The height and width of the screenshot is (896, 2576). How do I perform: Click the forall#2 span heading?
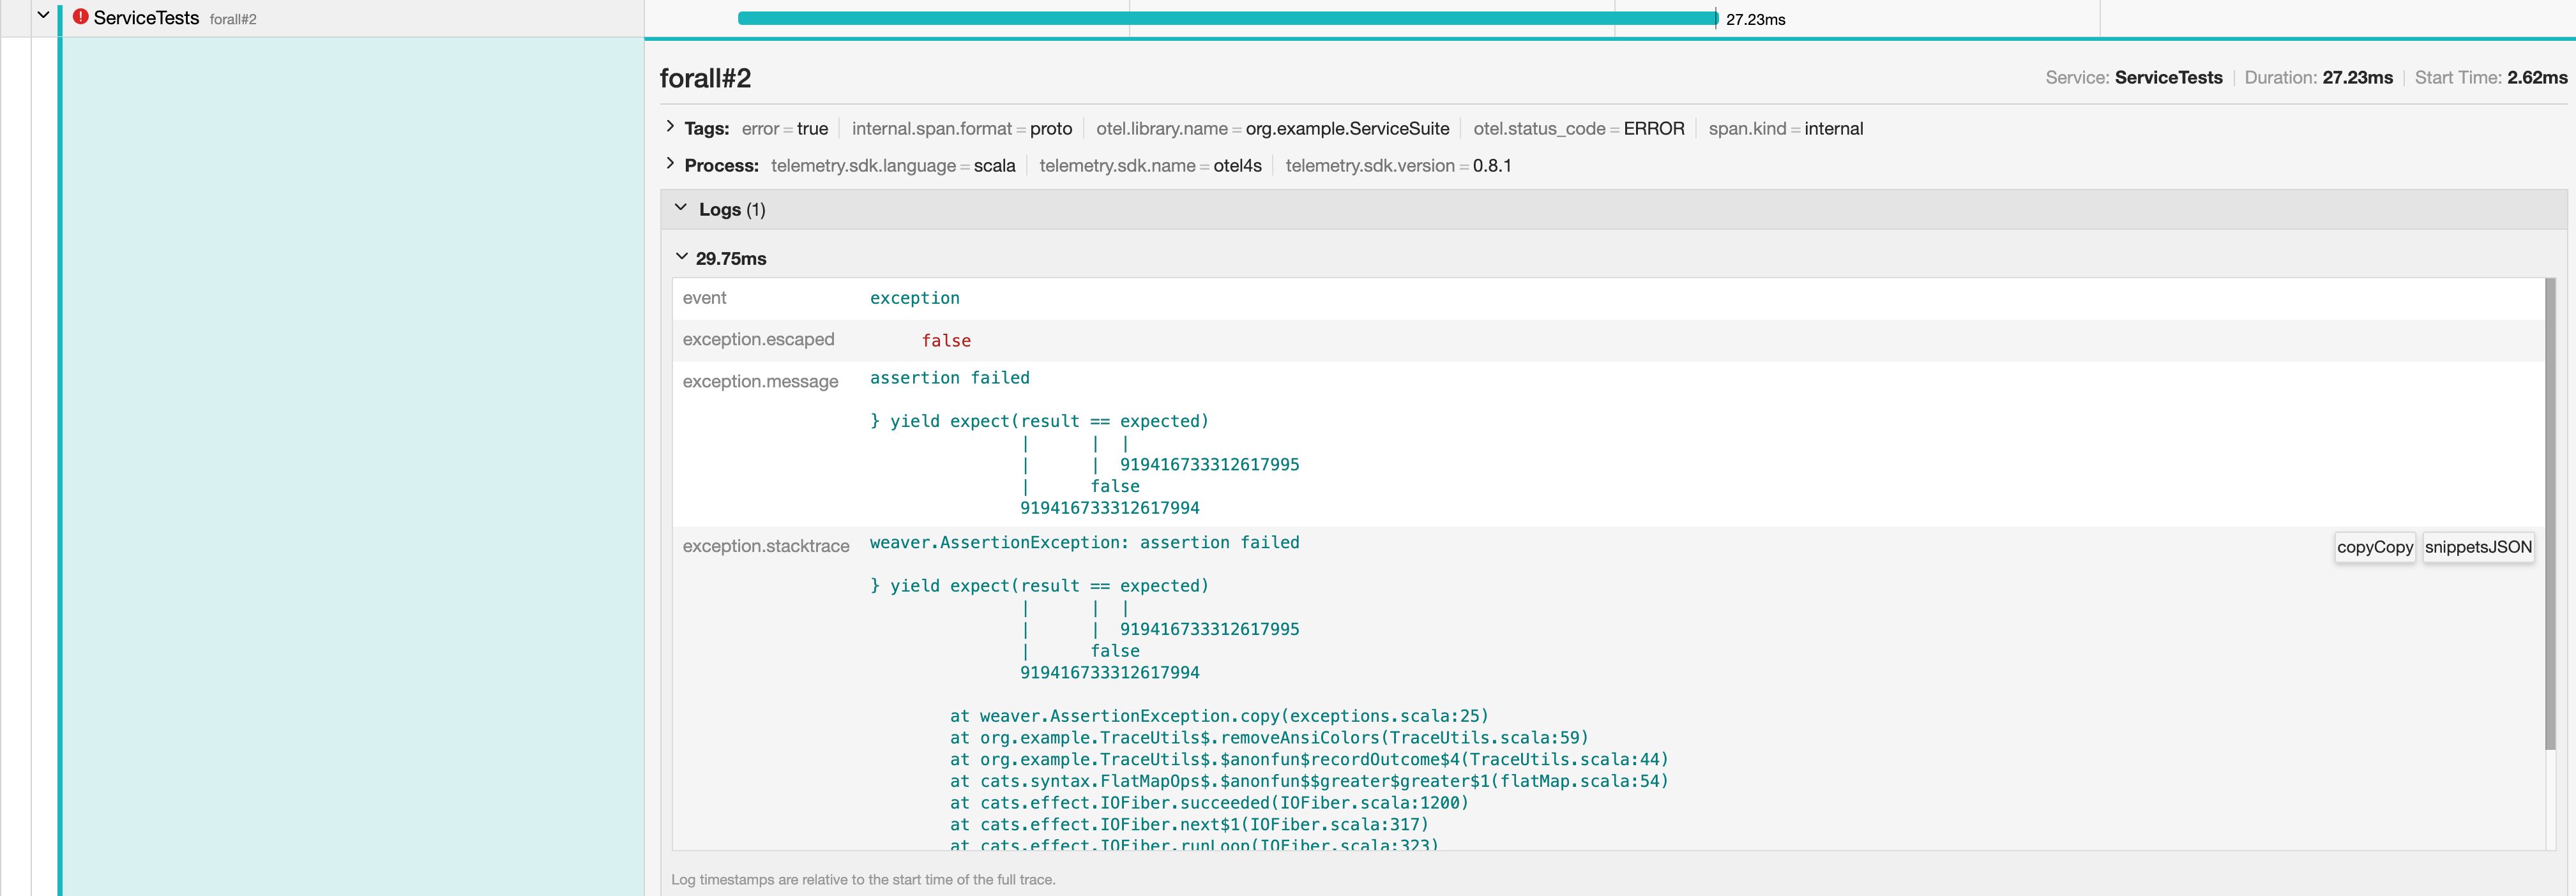(x=705, y=78)
